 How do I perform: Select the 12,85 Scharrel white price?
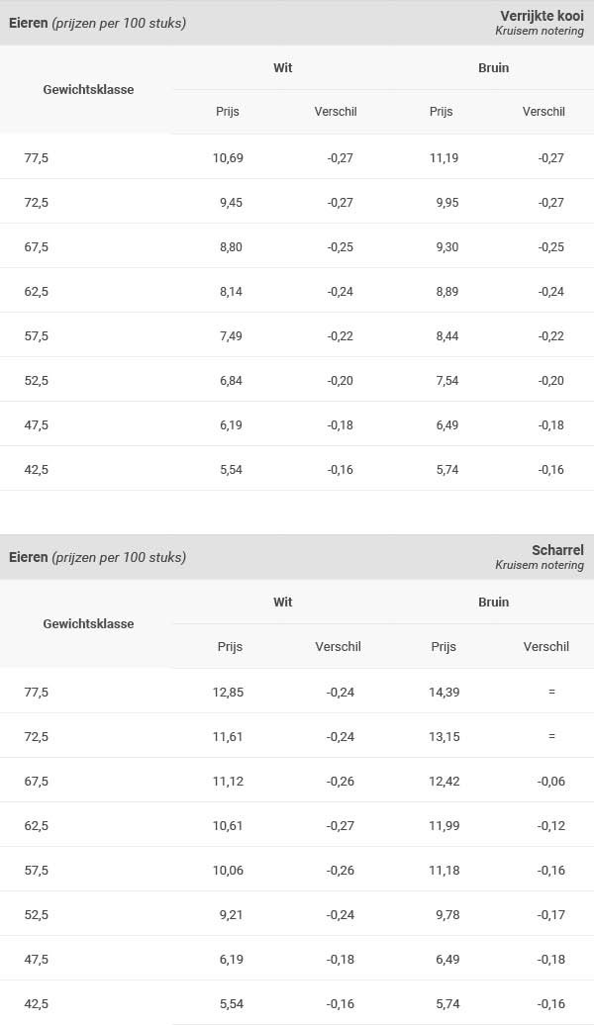coord(228,692)
